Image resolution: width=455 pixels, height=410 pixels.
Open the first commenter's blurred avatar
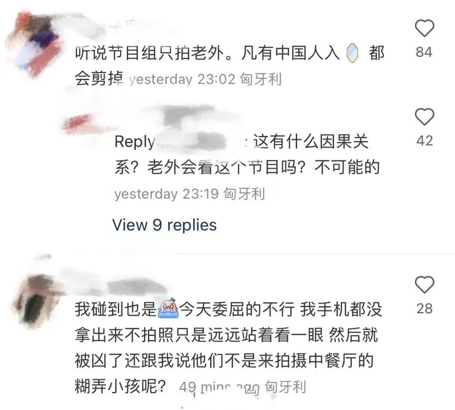pos(35,44)
